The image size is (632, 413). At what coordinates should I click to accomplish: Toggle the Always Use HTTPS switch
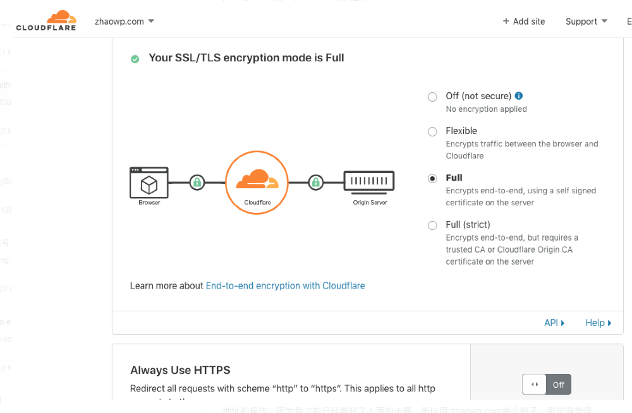tap(547, 385)
